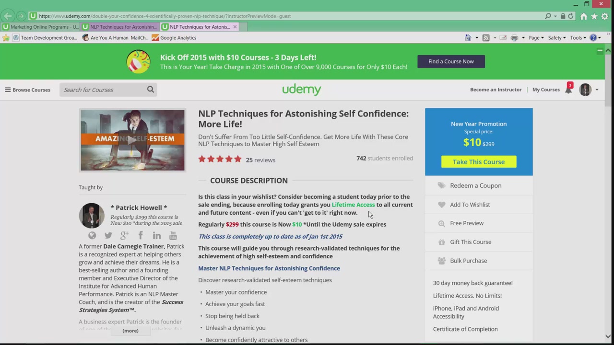The height and width of the screenshot is (345, 614).
Task: Open the Google Analytics favorite
Action: 174,38
